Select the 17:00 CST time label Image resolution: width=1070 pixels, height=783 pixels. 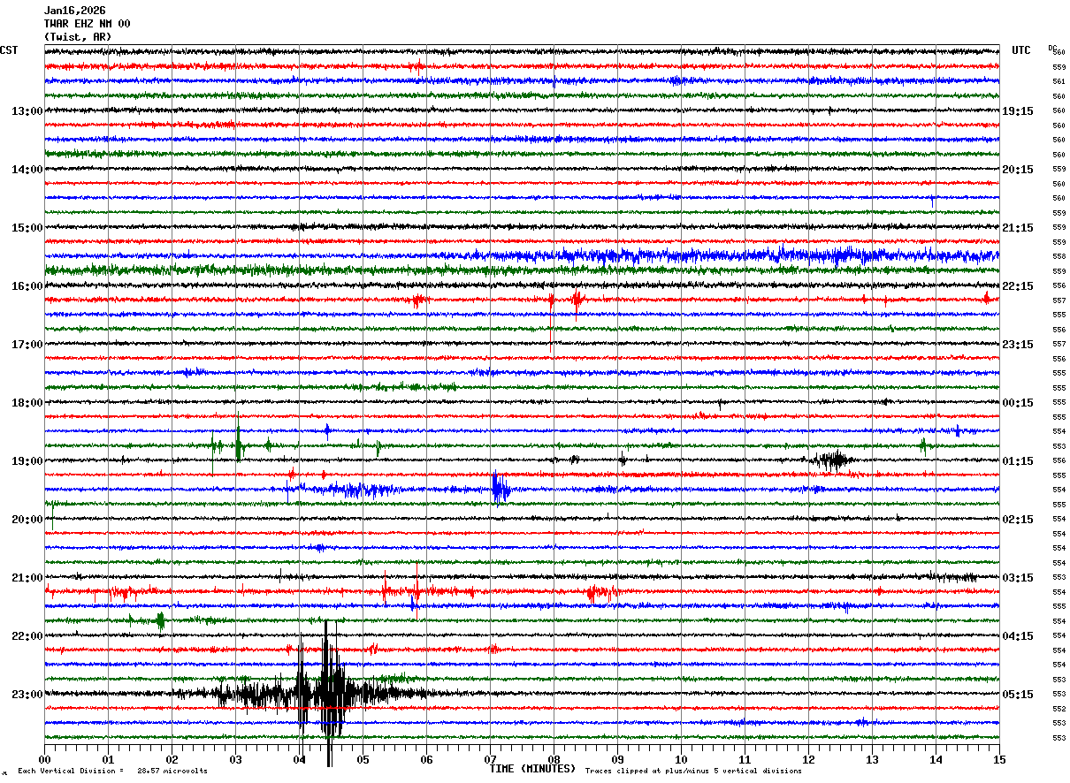pos(27,345)
